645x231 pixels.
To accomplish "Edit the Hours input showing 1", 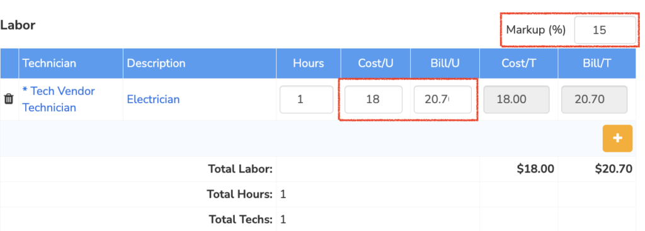I will (x=307, y=99).
